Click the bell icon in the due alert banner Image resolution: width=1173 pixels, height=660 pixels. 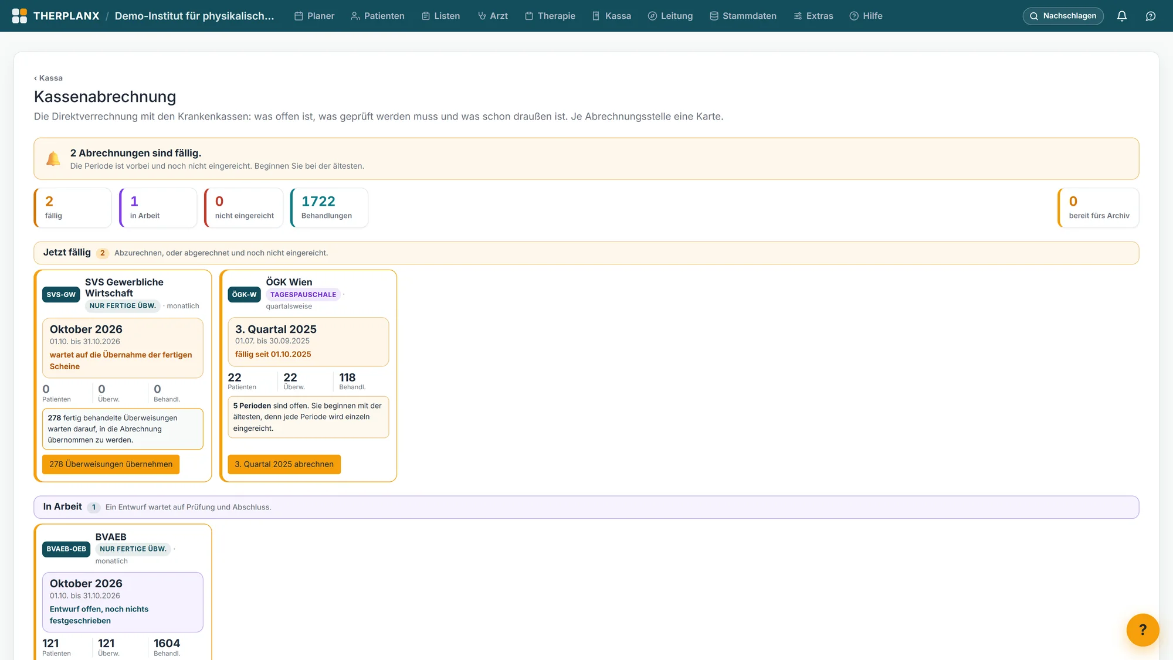pyautogui.click(x=53, y=158)
